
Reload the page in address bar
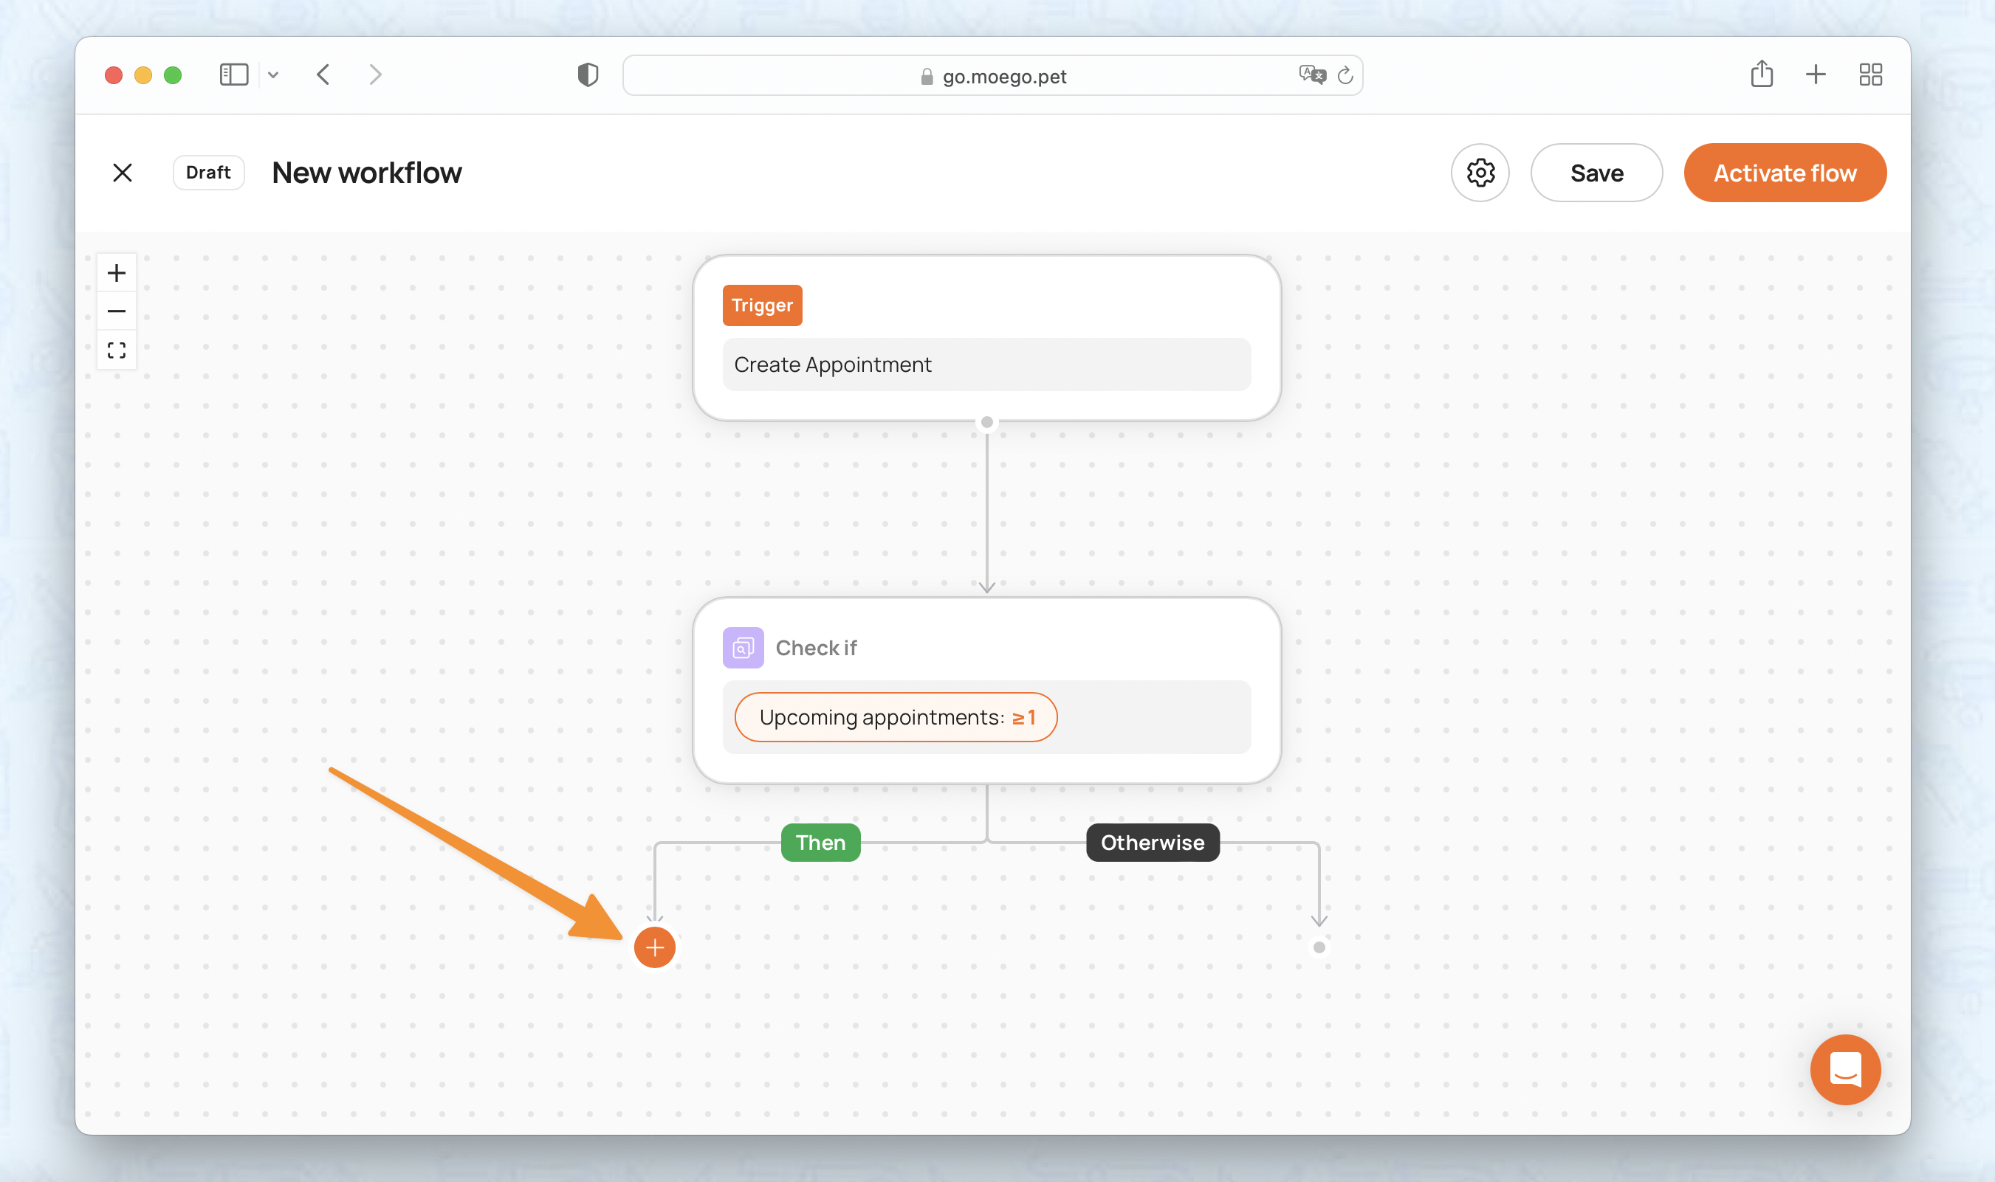1345,76
